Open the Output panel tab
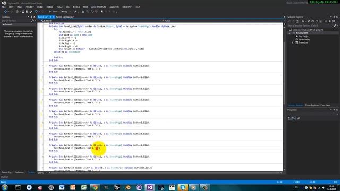Screen dimensions: 340x191 click(x=4, y=177)
